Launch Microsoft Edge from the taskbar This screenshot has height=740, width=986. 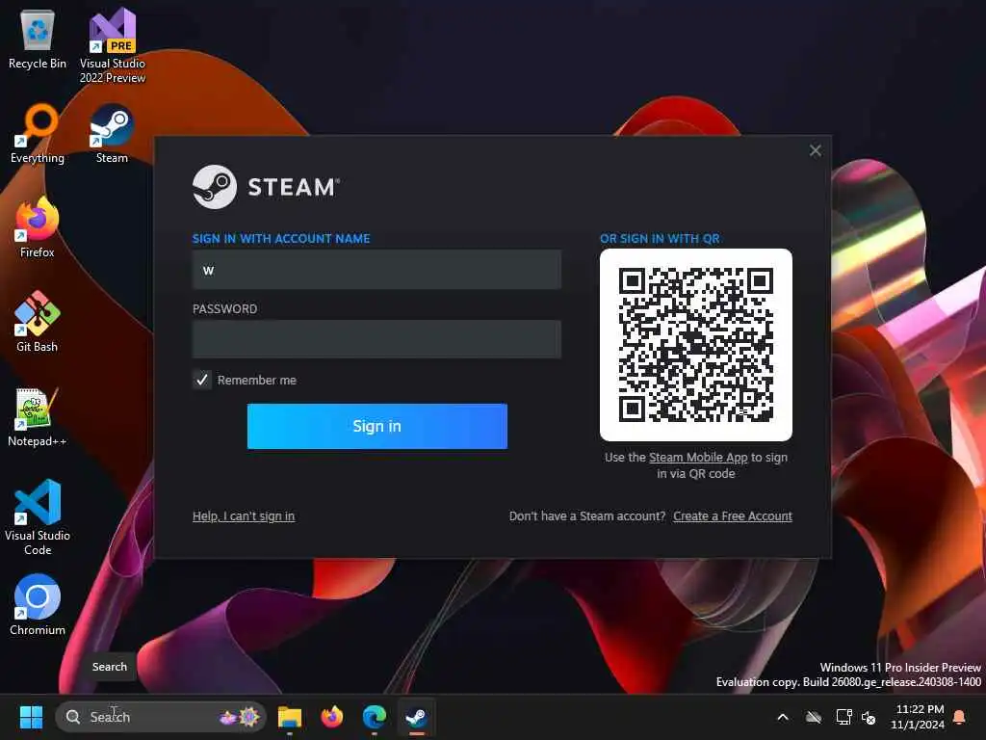375,717
